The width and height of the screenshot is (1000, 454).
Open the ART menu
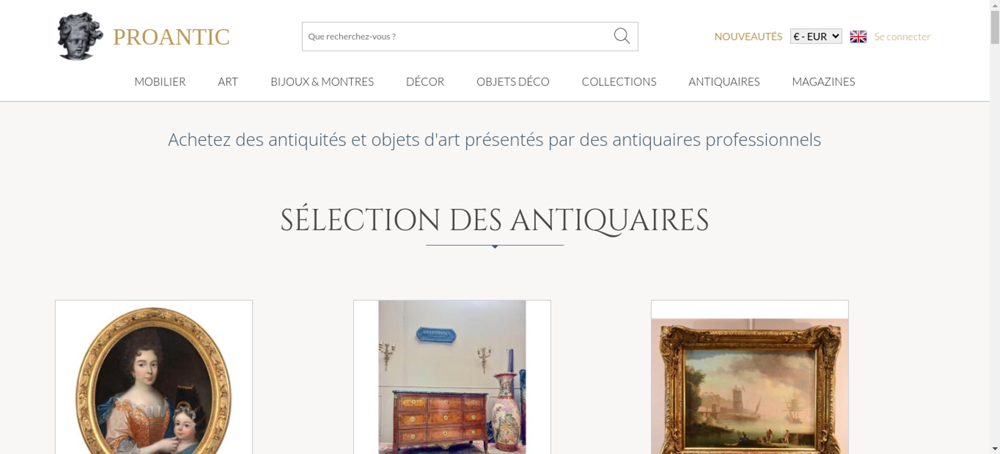(x=228, y=82)
